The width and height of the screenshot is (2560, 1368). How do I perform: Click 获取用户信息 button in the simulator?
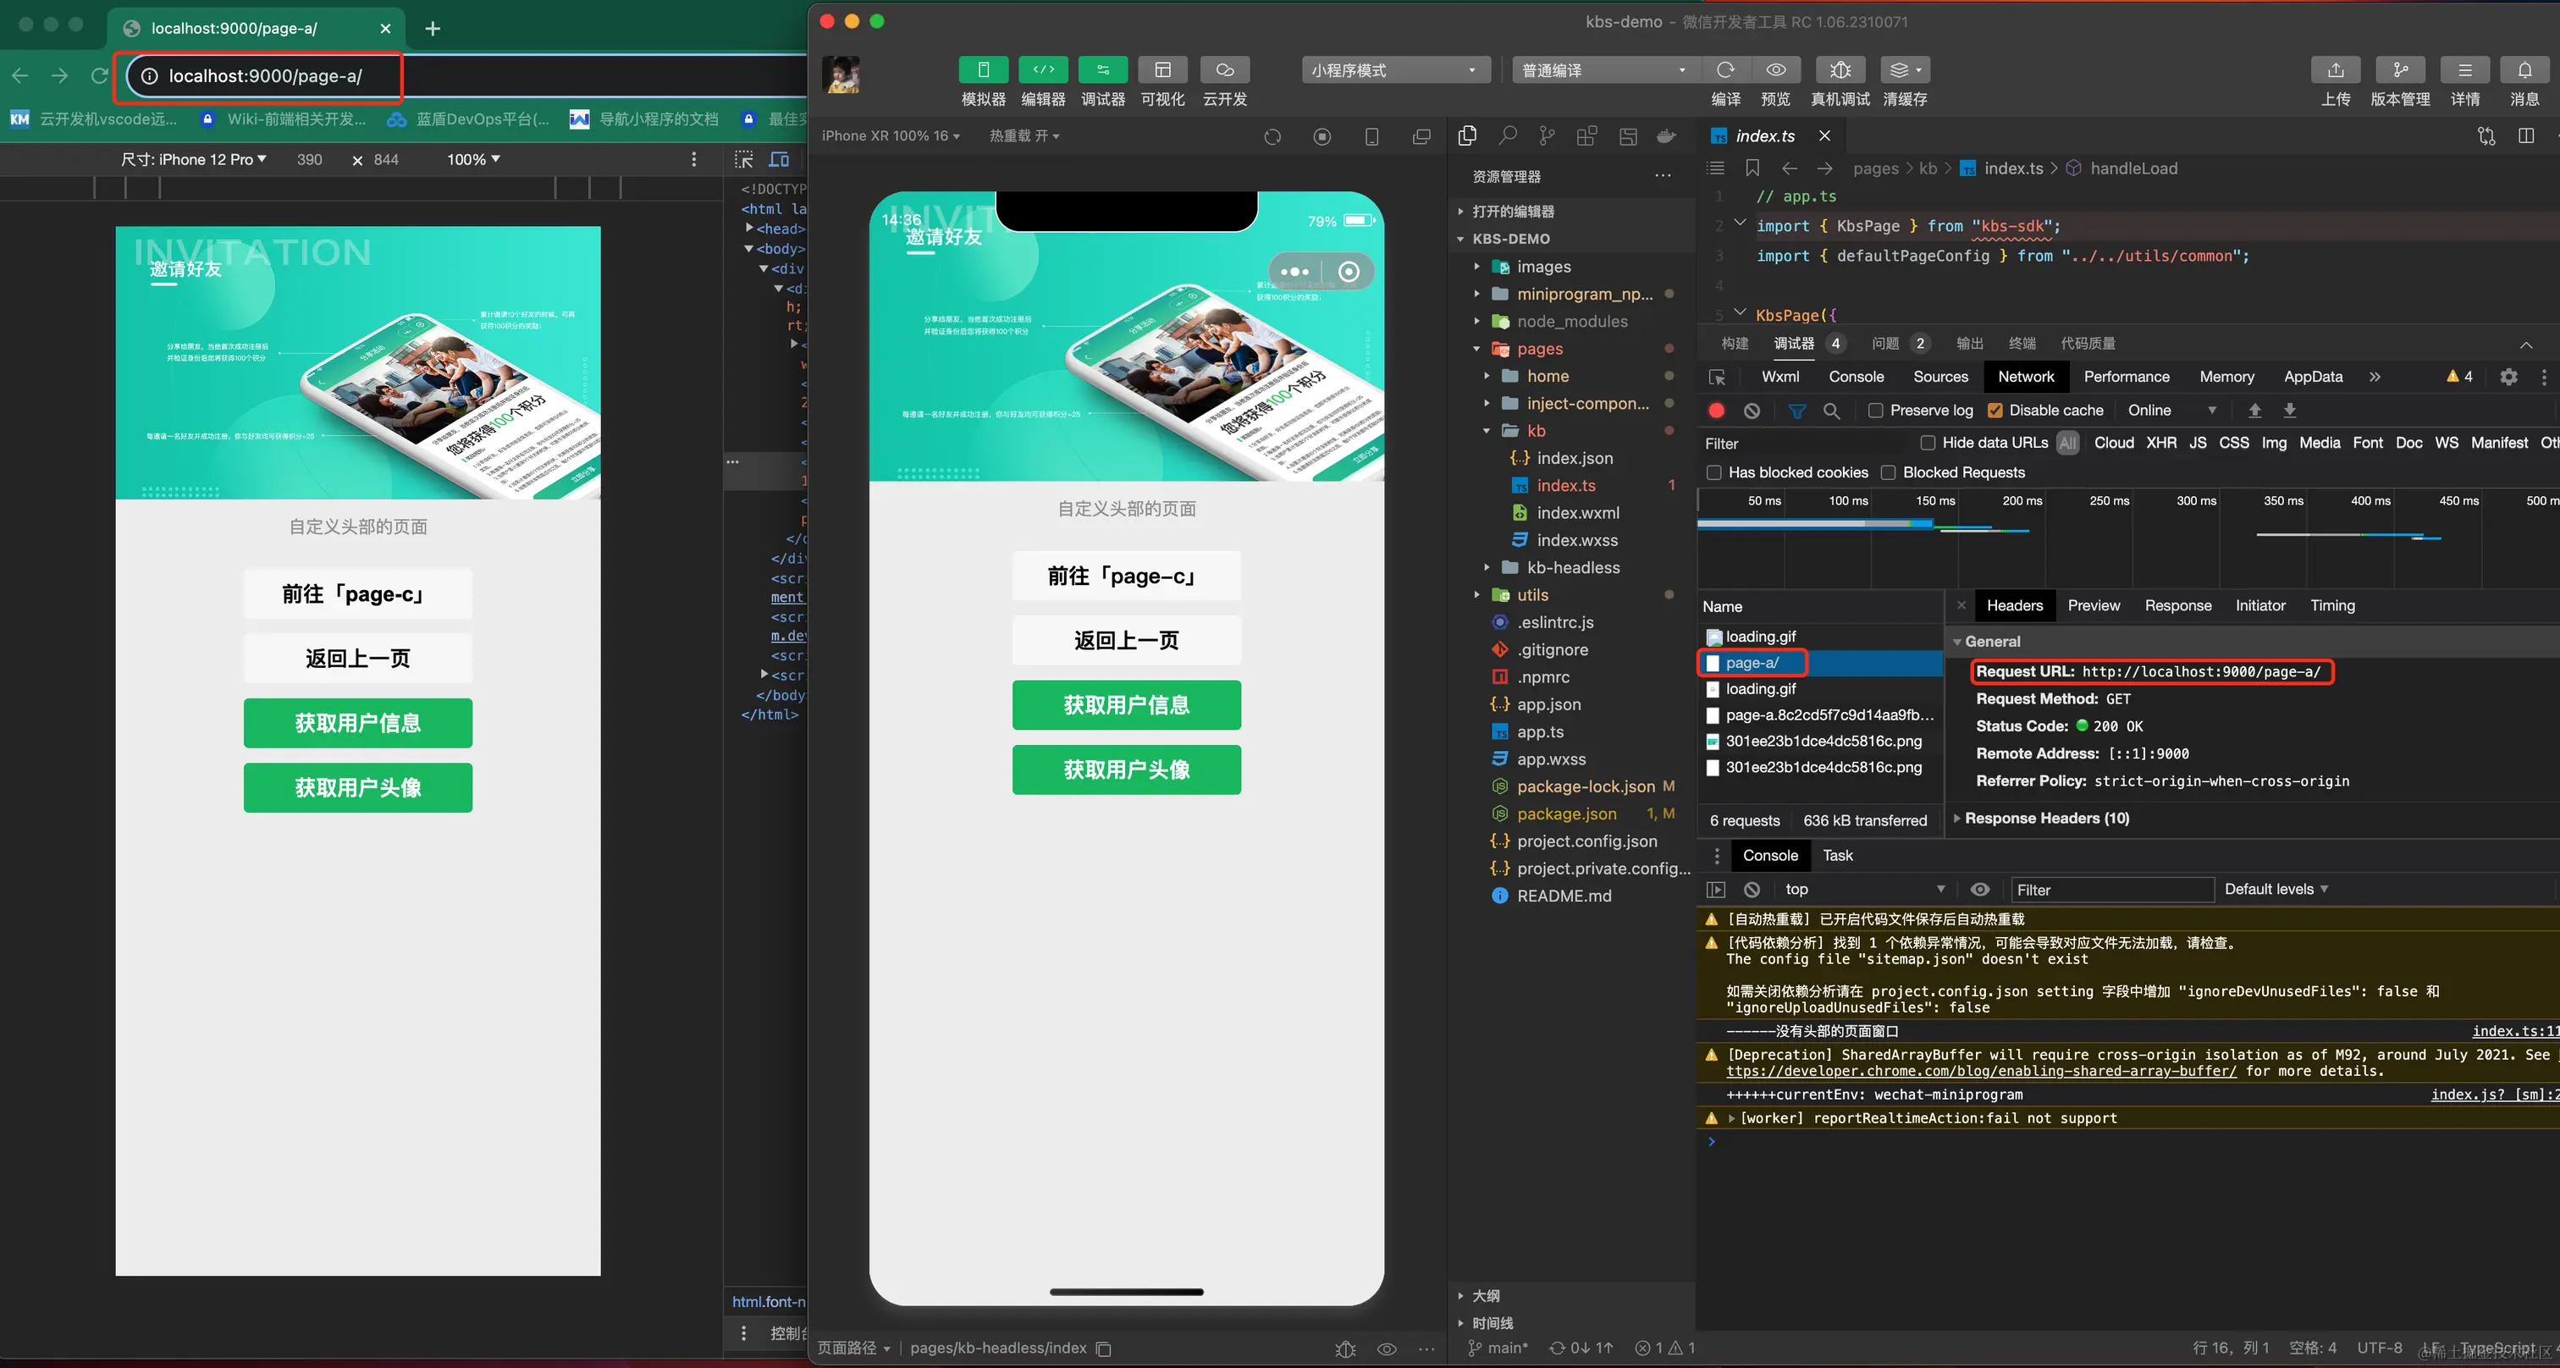[x=1126, y=705]
